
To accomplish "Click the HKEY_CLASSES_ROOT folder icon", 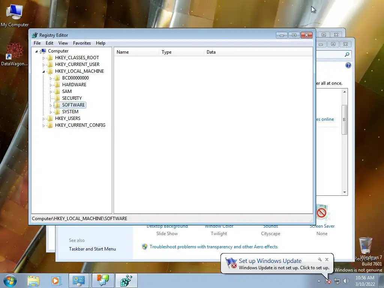I will tap(50, 57).
